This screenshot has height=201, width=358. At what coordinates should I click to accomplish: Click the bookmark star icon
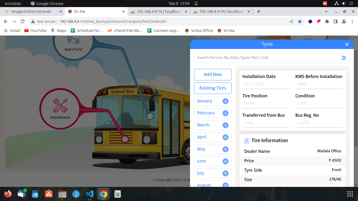coord(300,21)
